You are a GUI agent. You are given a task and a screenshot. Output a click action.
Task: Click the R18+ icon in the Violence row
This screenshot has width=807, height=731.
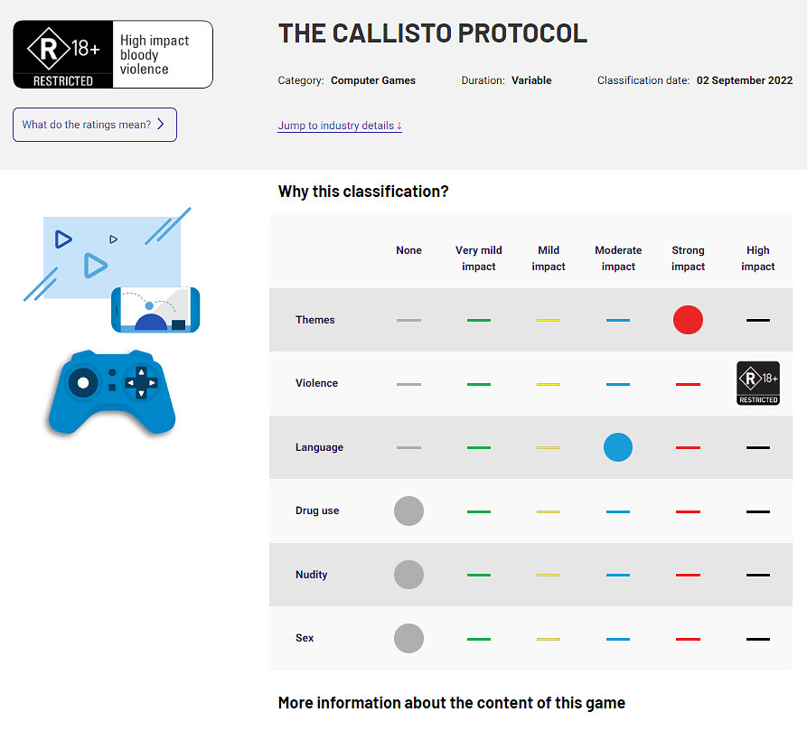757,383
